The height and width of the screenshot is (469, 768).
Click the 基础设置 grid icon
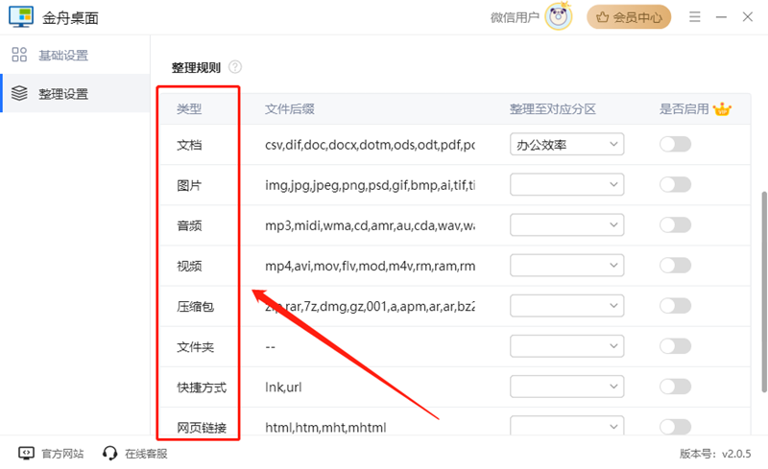coord(19,55)
